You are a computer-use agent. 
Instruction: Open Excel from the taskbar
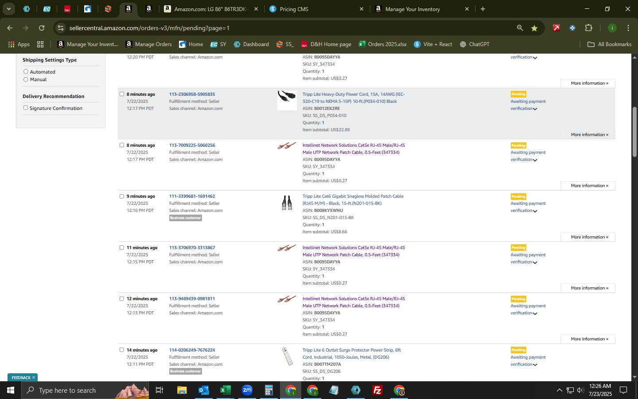225,390
